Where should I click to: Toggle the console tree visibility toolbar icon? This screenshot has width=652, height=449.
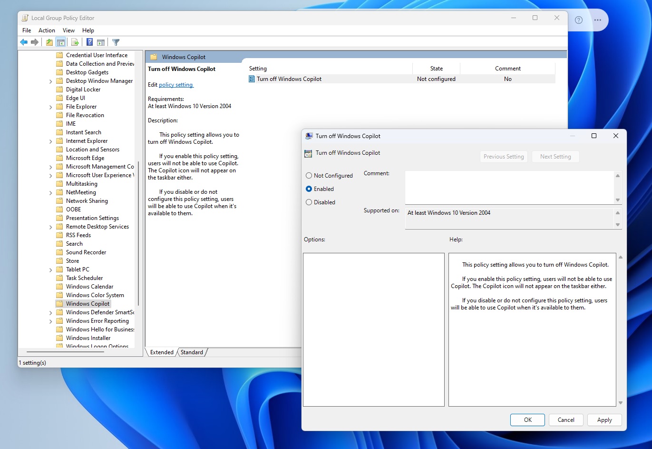pyautogui.click(x=61, y=42)
